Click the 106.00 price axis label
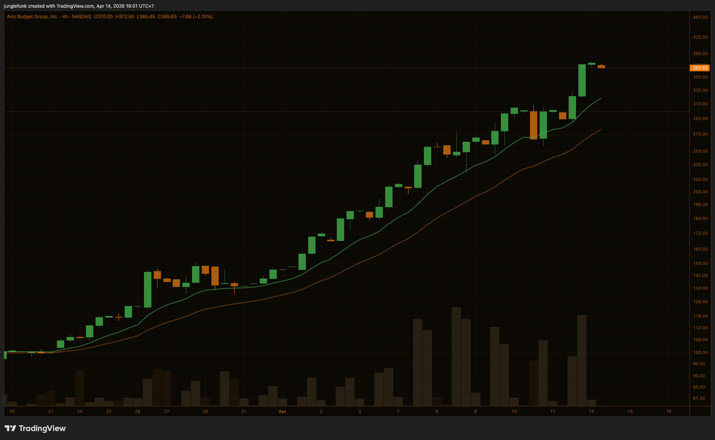This screenshot has height=440, width=715. (x=700, y=340)
